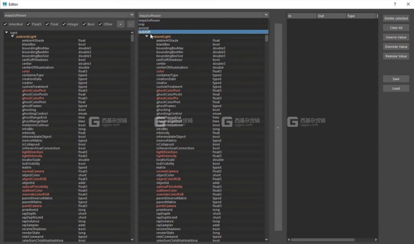Select opticalFXvisibility in the middle panel

point(169,187)
